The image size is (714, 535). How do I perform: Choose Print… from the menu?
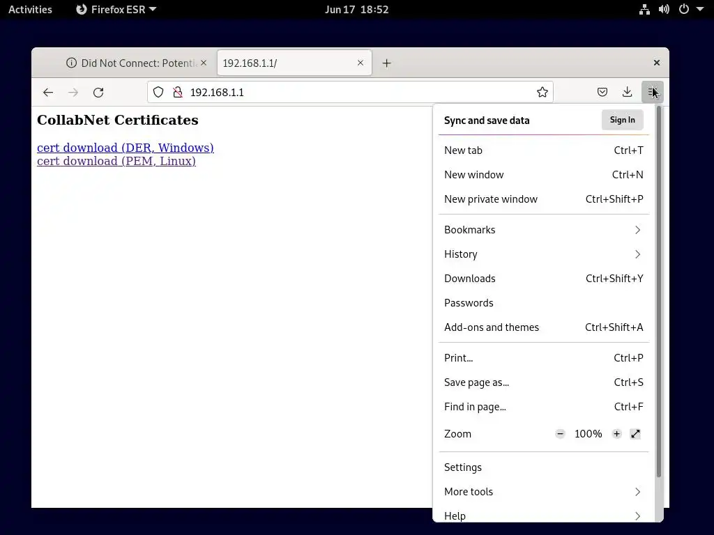point(544,358)
